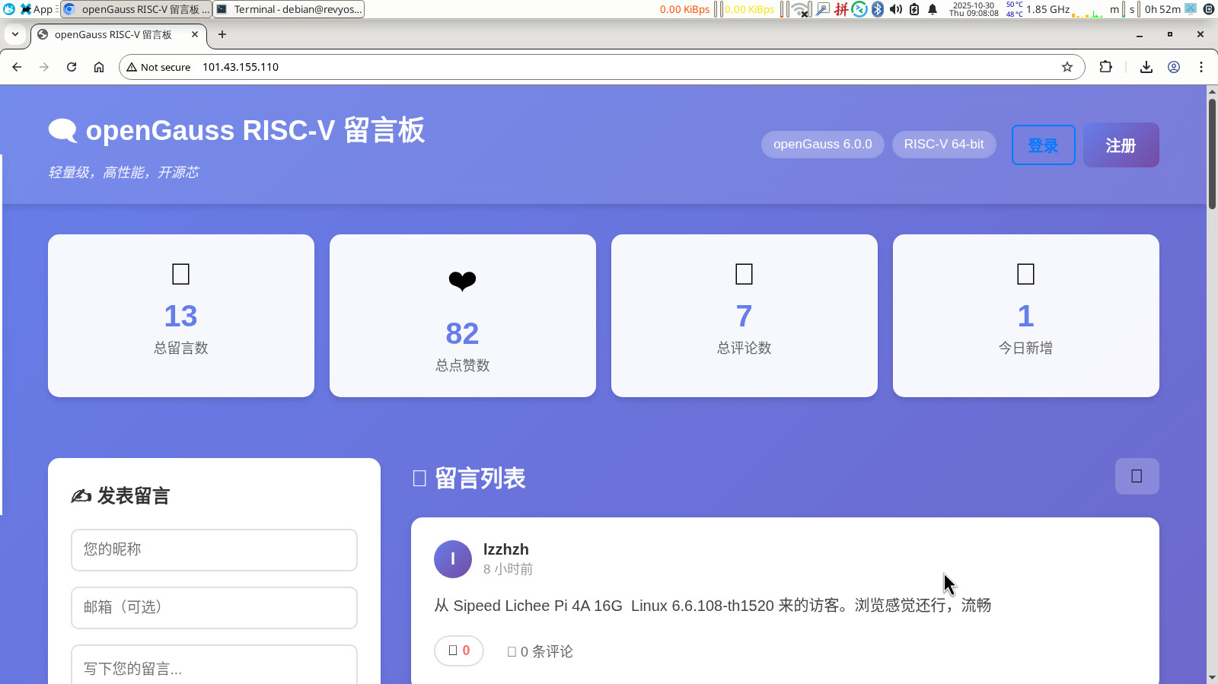Open the browser extensions puzzle icon

click(x=1106, y=67)
